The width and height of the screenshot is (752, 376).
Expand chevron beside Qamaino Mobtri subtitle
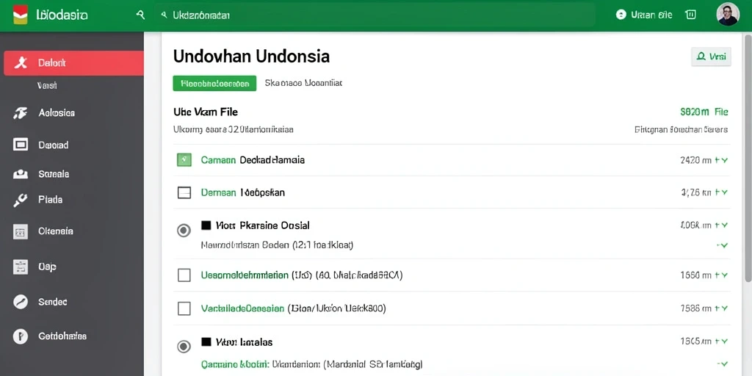tap(723, 364)
